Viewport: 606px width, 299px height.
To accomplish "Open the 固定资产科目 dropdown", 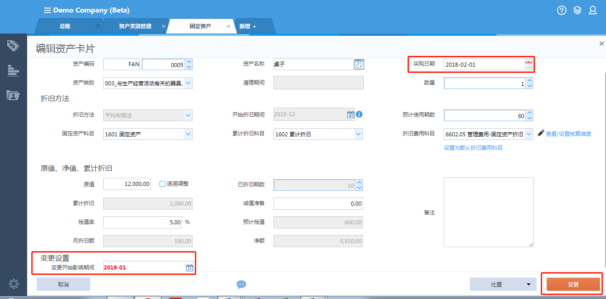I will [x=188, y=134].
